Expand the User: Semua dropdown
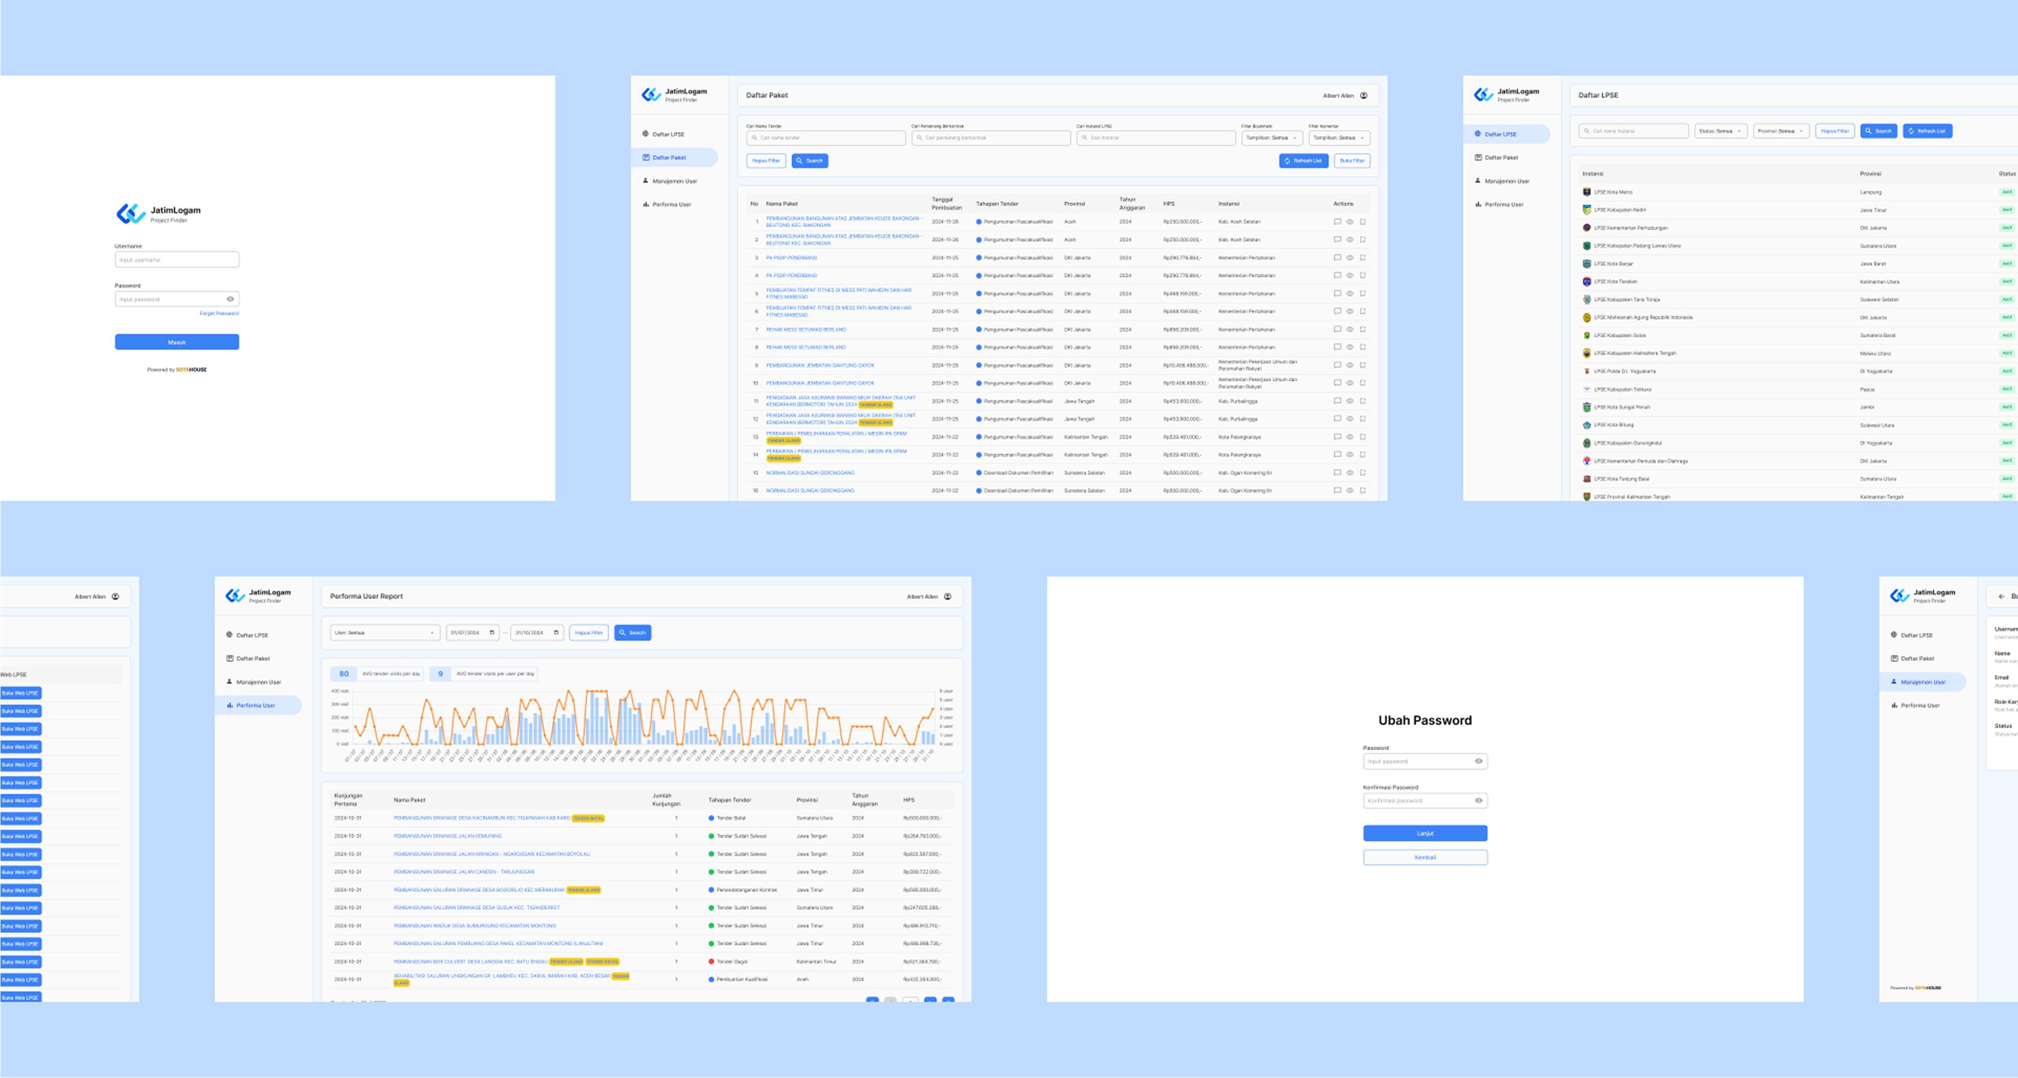Image resolution: width=2018 pixels, height=1078 pixels. (x=384, y=633)
